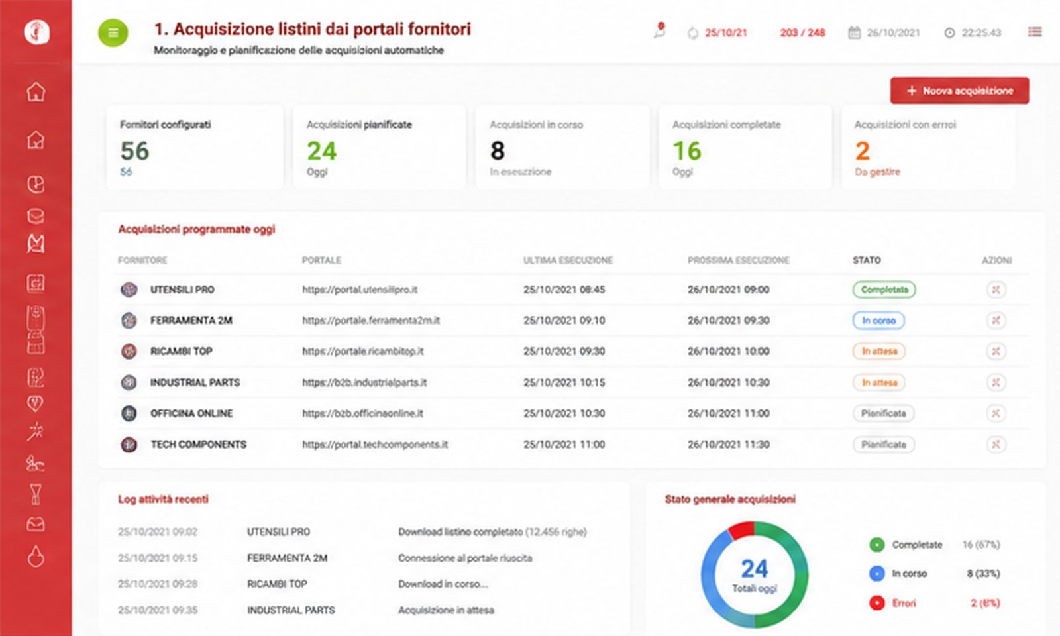Select the magic wand icon in the sidebar

pyautogui.click(x=36, y=431)
